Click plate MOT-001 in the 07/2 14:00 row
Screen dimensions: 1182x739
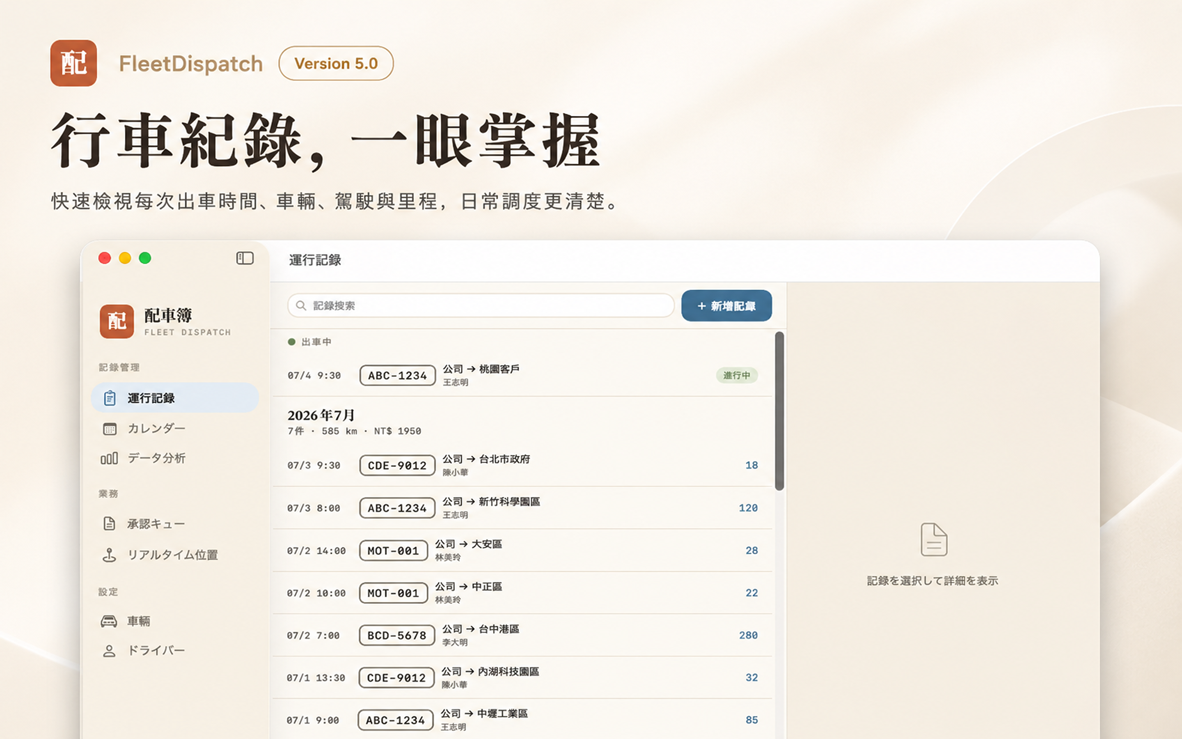[393, 550]
